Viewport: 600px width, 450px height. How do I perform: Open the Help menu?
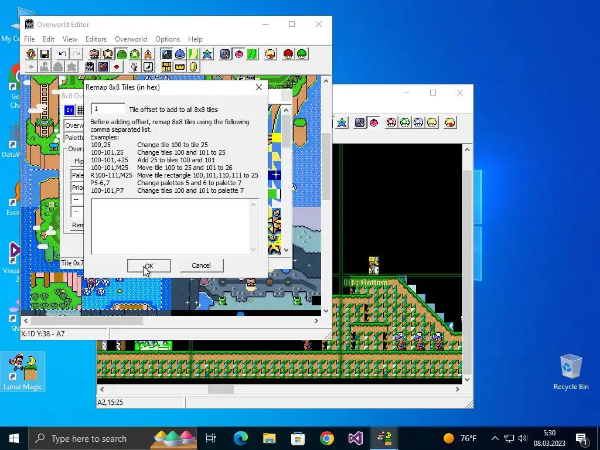point(195,39)
